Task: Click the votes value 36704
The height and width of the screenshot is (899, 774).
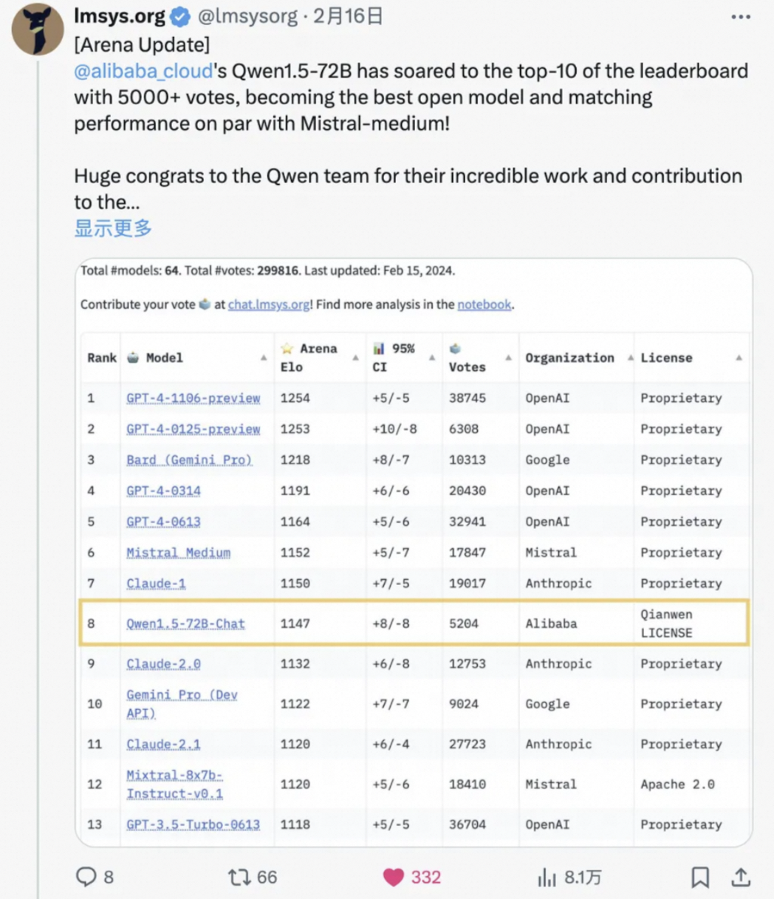Action: [468, 824]
